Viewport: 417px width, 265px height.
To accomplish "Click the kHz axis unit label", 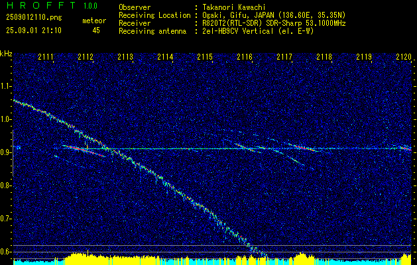I will pos(6,54).
